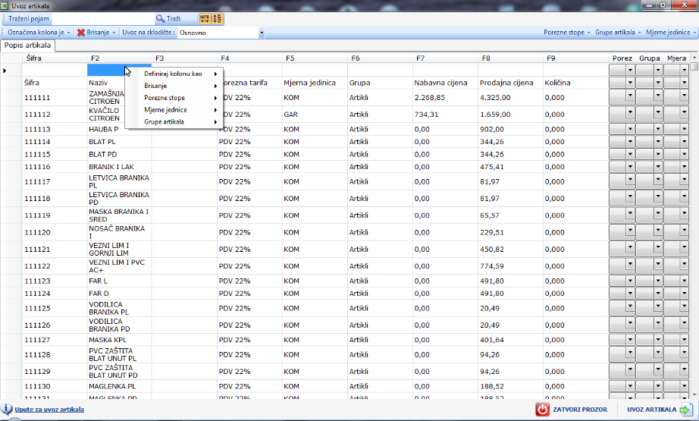This screenshot has width=699, height=421.
Task: Click Prodajna cijena 1.659,00 cell
Action: (510, 115)
